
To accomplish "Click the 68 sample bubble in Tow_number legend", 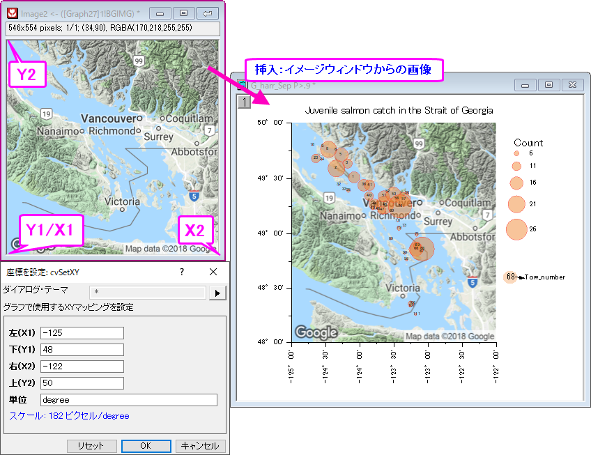I will click(x=511, y=277).
